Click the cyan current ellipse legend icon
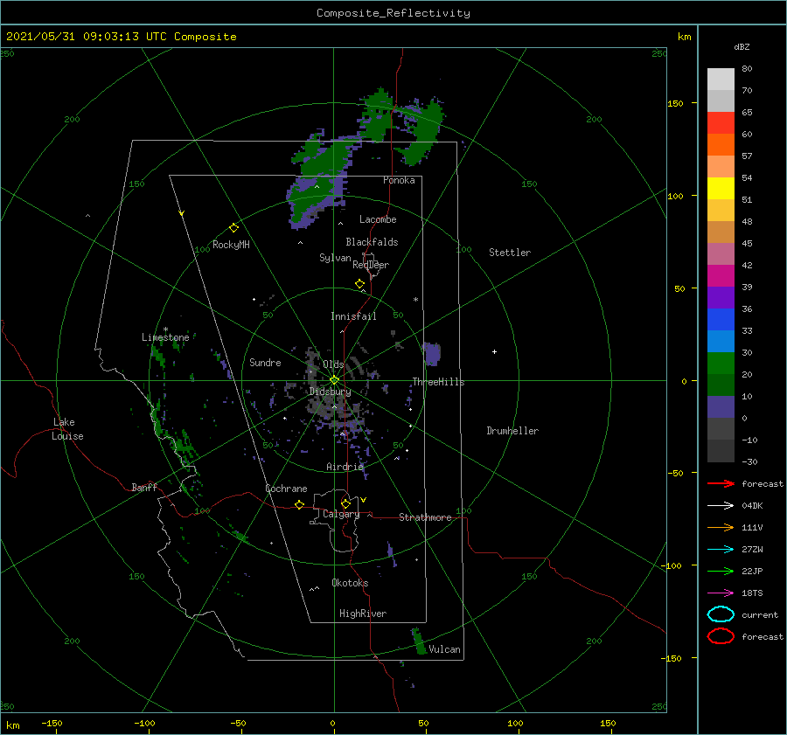This screenshot has height=735, width=787. [721, 614]
